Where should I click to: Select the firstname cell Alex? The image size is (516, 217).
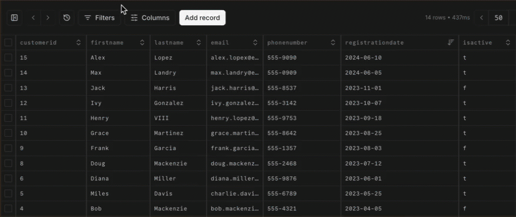coord(118,58)
